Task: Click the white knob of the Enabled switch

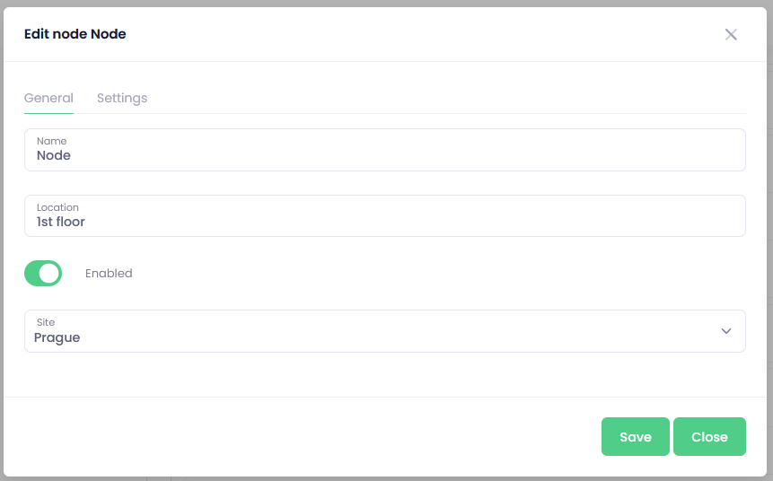Action: click(x=49, y=273)
